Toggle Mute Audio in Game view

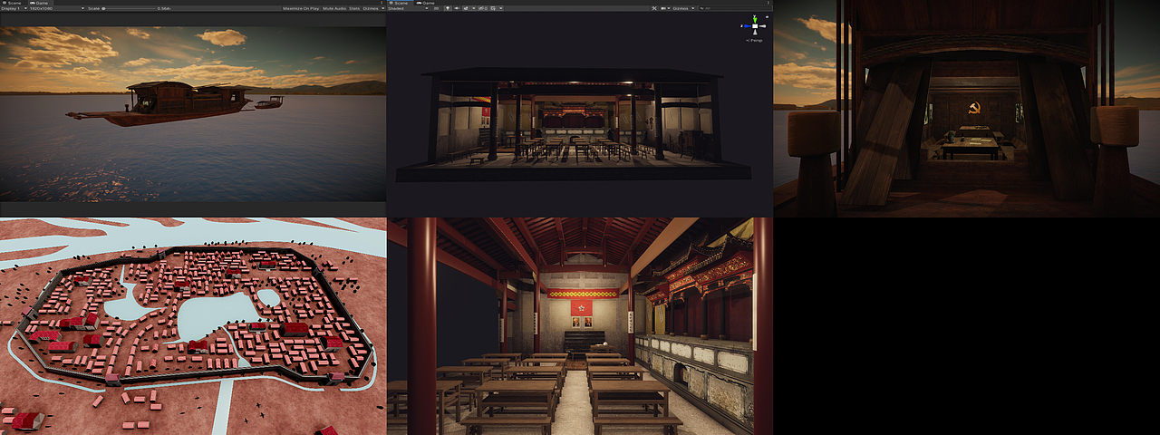[x=333, y=8]
